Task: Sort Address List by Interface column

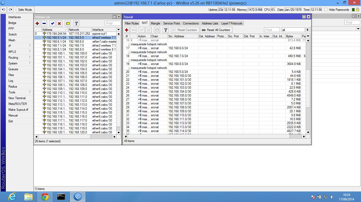Action: coord(104,30)
